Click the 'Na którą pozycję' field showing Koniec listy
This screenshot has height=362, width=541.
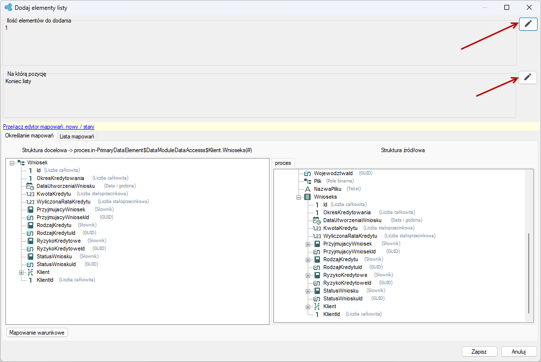(x=259, y=96)
